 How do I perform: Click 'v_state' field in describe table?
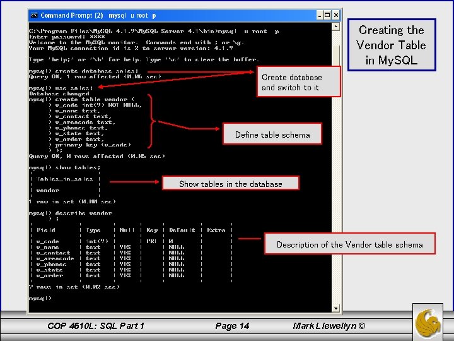50,270
